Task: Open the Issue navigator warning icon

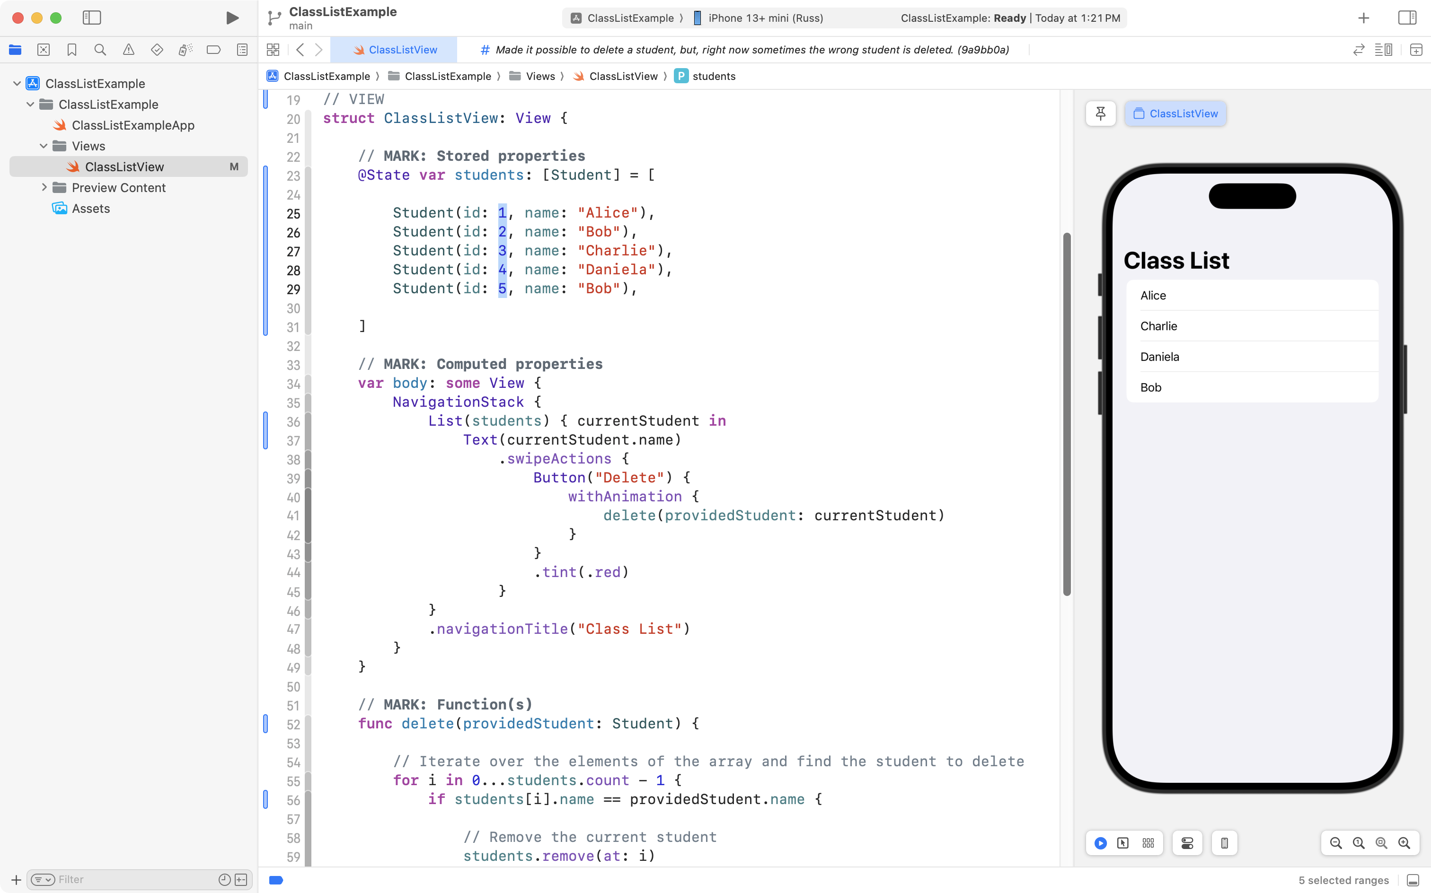Action: tap(128, 50)
